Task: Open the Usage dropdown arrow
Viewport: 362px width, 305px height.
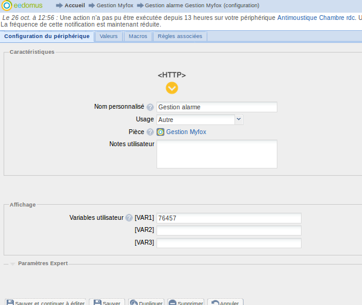Action: tap(239, 120)
